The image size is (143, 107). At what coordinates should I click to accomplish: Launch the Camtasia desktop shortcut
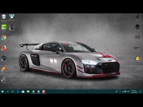(4, 29)
